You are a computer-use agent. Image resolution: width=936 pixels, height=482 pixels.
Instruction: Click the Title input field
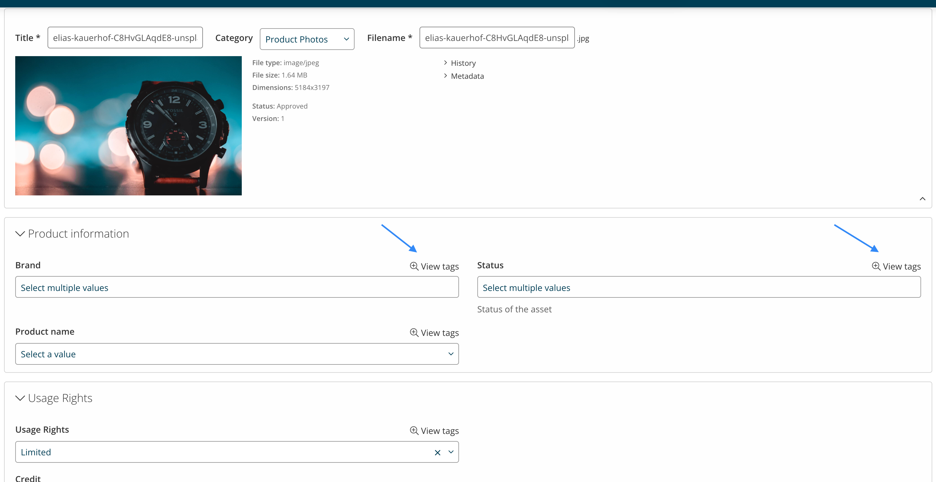(x=125, y=38)
